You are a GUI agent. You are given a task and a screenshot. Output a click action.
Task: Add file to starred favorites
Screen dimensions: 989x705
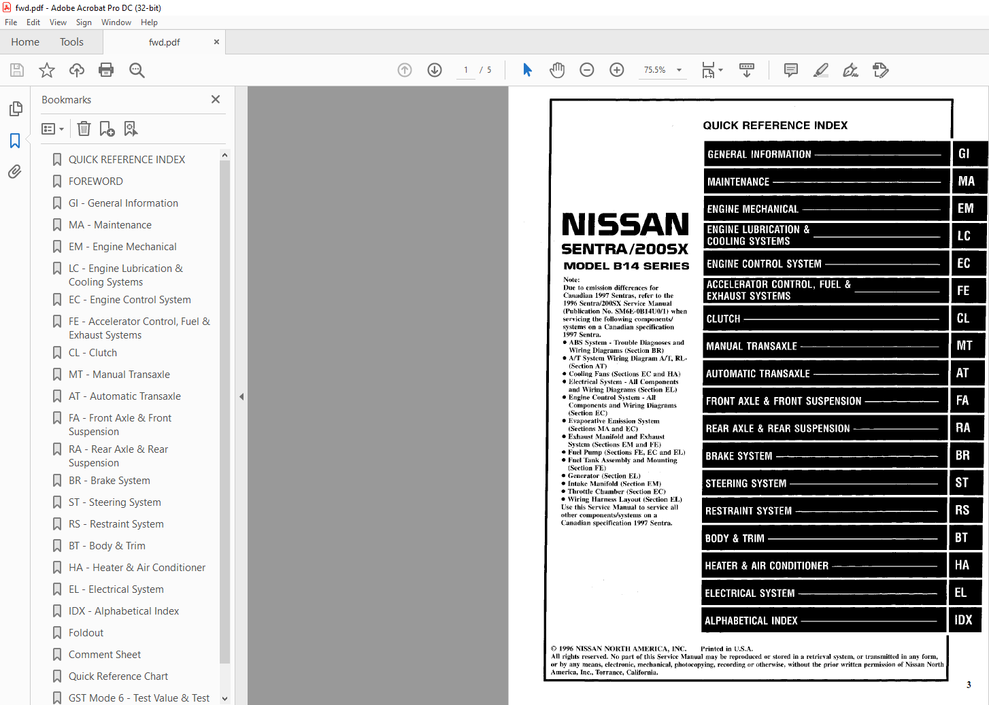[x=47, y=70]
